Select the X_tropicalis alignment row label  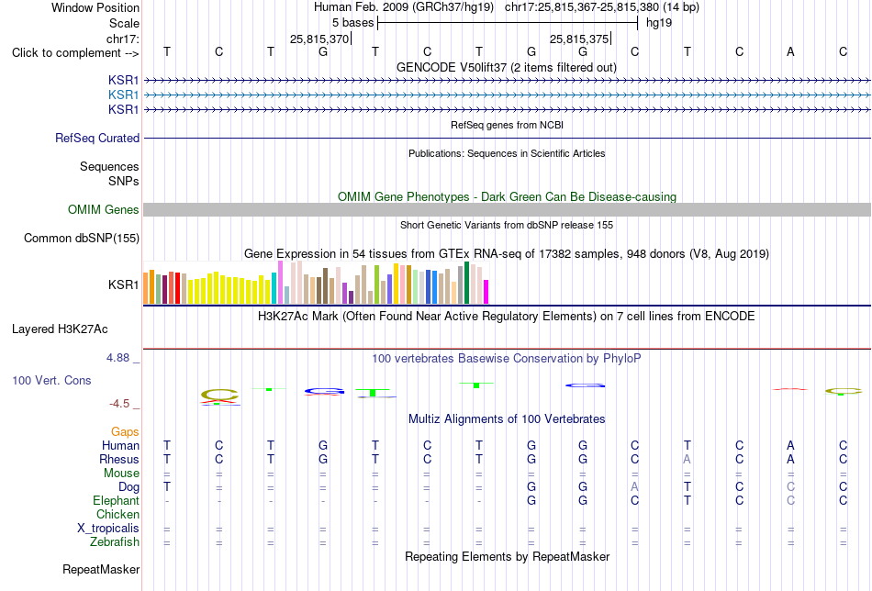(x=108, y=529)
